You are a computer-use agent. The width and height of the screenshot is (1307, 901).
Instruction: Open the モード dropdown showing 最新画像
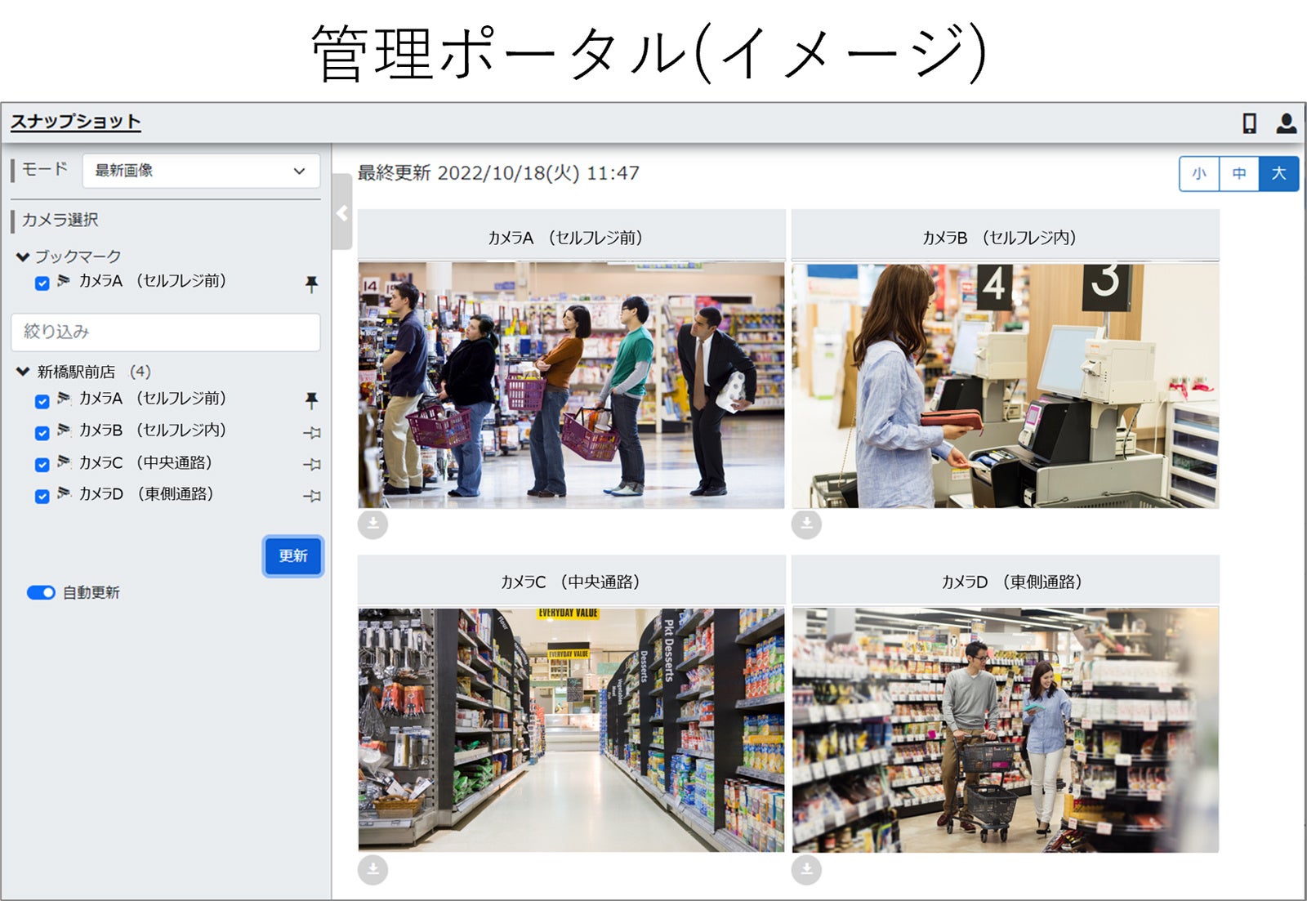coord(201,172)
